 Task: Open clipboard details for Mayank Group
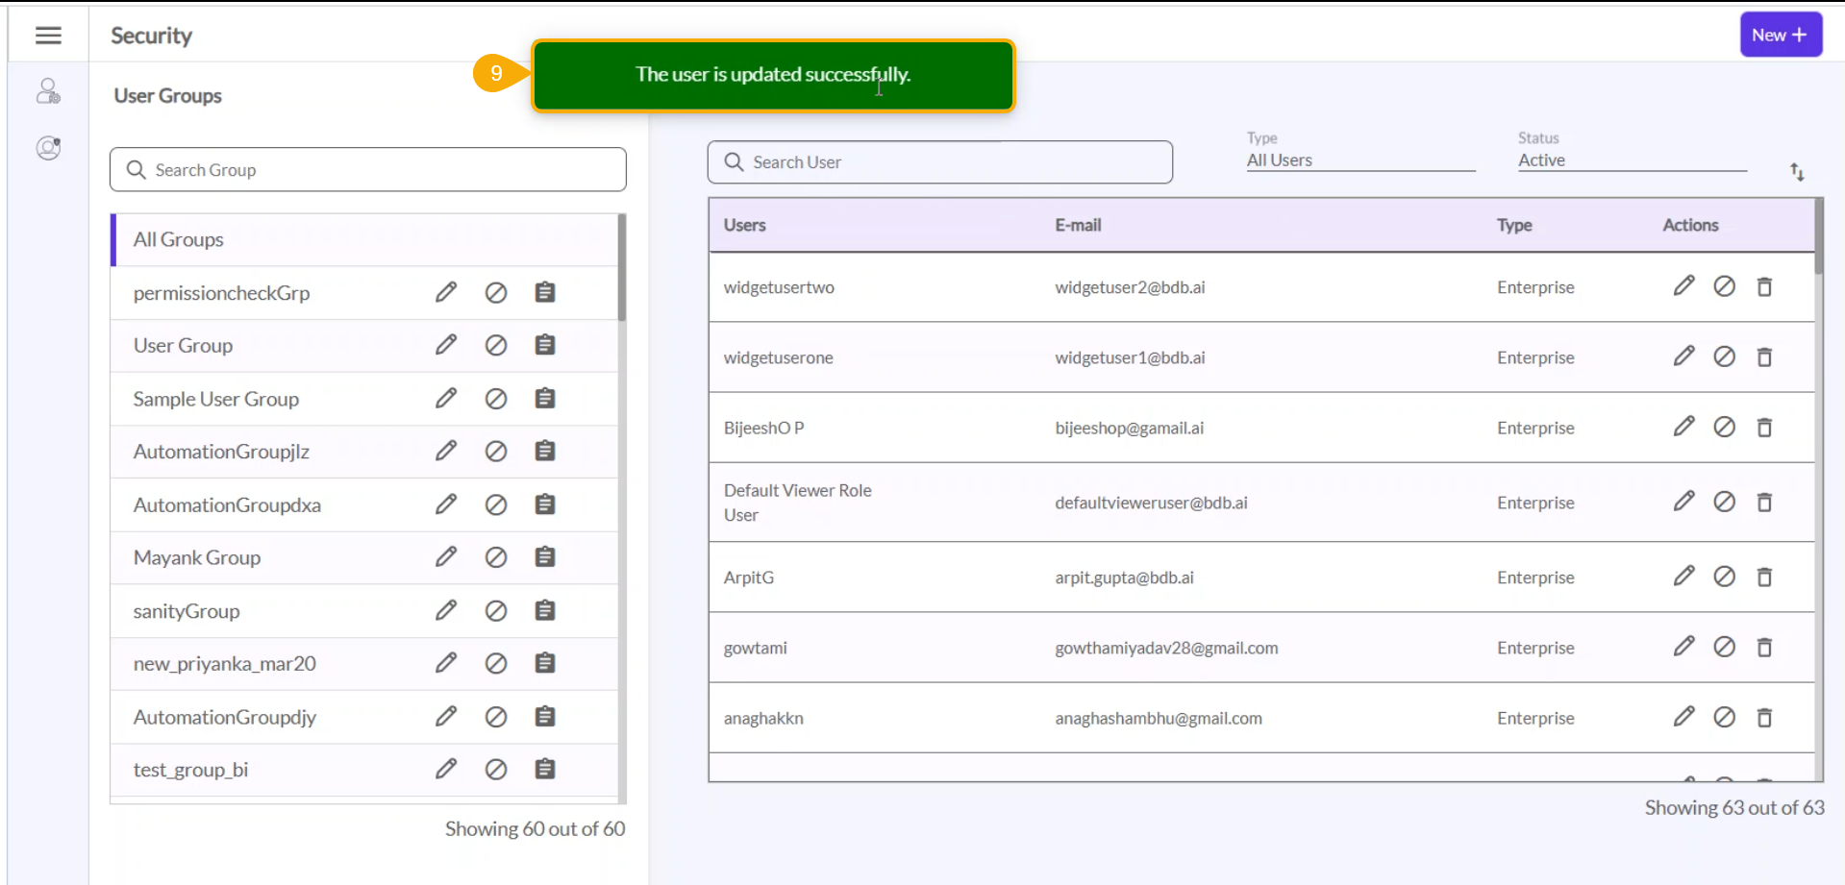545,557
